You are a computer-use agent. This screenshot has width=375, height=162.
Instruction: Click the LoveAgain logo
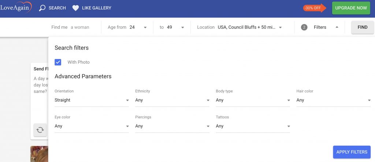(x=16, y=7)
